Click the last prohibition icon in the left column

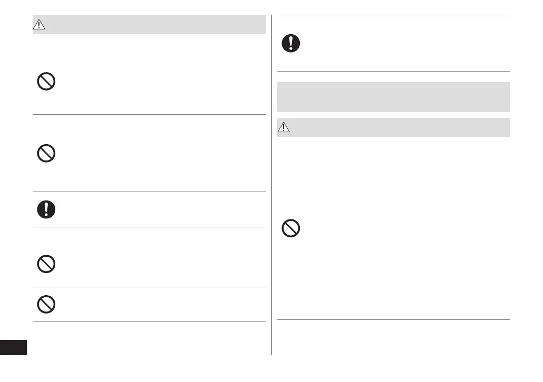[x=46, y=304]
